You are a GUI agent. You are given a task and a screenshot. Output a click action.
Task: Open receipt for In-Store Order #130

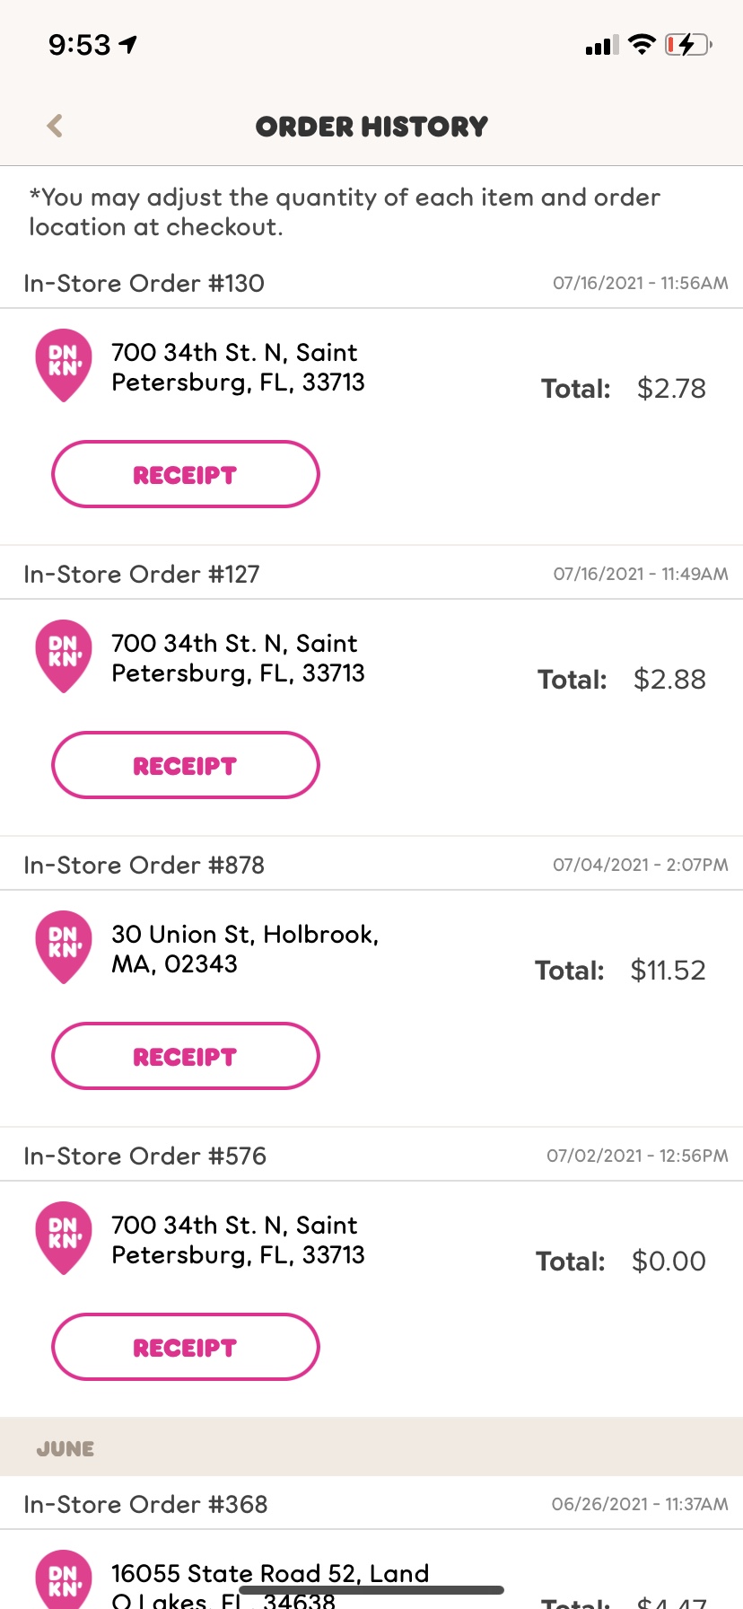tap(186, 474)
